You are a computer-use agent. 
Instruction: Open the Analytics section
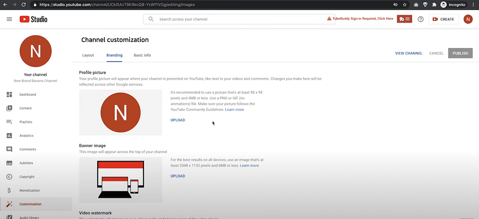[x=26, y=136]
